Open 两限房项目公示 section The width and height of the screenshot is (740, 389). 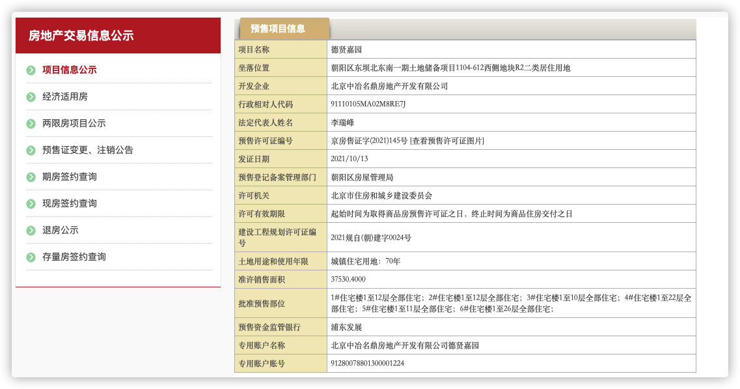(74, 124)
